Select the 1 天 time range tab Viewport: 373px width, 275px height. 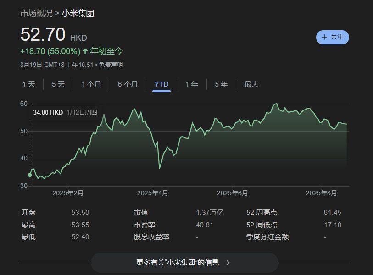[x=29, y=84]
